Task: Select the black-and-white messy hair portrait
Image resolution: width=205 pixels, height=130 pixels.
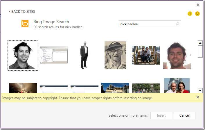Action: [x=23, y=55]
